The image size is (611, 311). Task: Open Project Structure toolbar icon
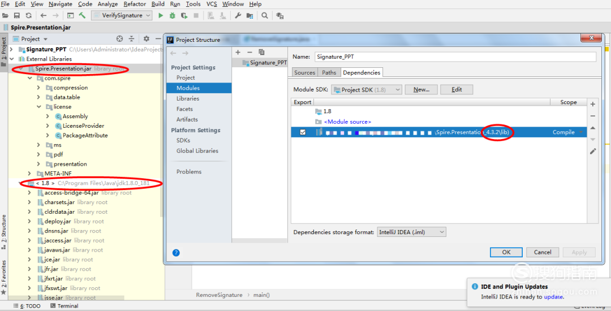click(x=250, y=16)
